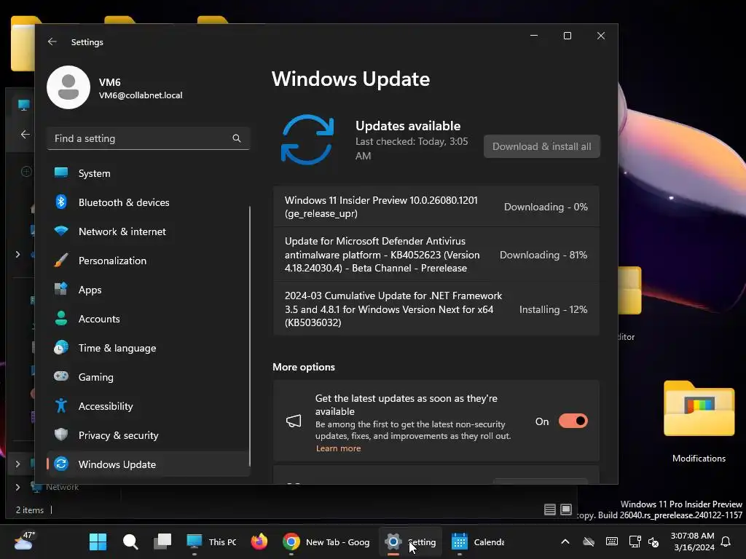The height and width of the screenshot is (559, 746).
Task: Open the Modifications folder on desktop
Action: [699, 420]
